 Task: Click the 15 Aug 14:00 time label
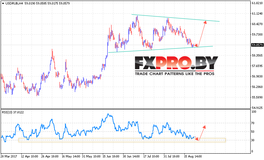coord(193,157)
